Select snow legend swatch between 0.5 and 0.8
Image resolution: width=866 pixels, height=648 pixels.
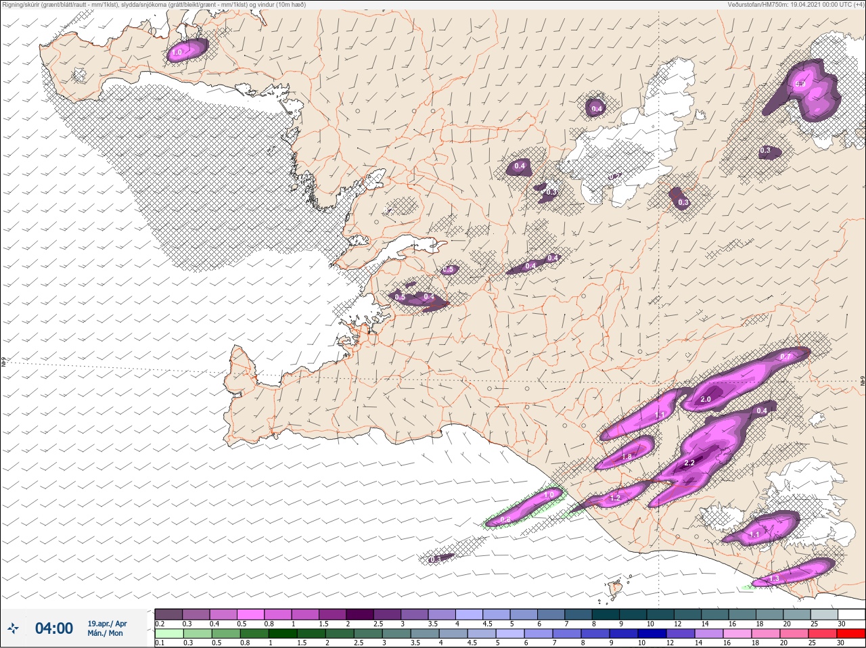251,614
